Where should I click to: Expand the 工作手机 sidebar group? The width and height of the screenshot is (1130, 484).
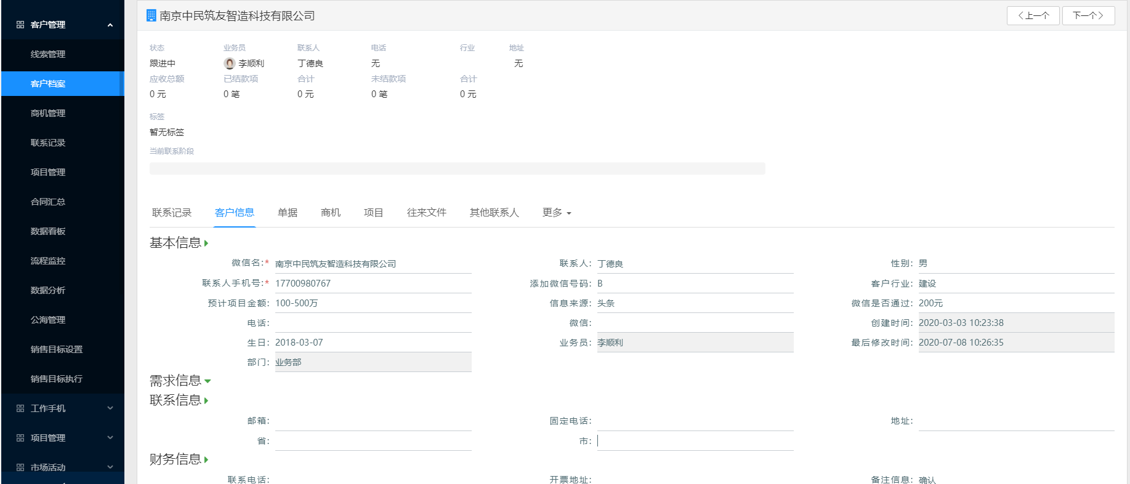pos(110,408)
